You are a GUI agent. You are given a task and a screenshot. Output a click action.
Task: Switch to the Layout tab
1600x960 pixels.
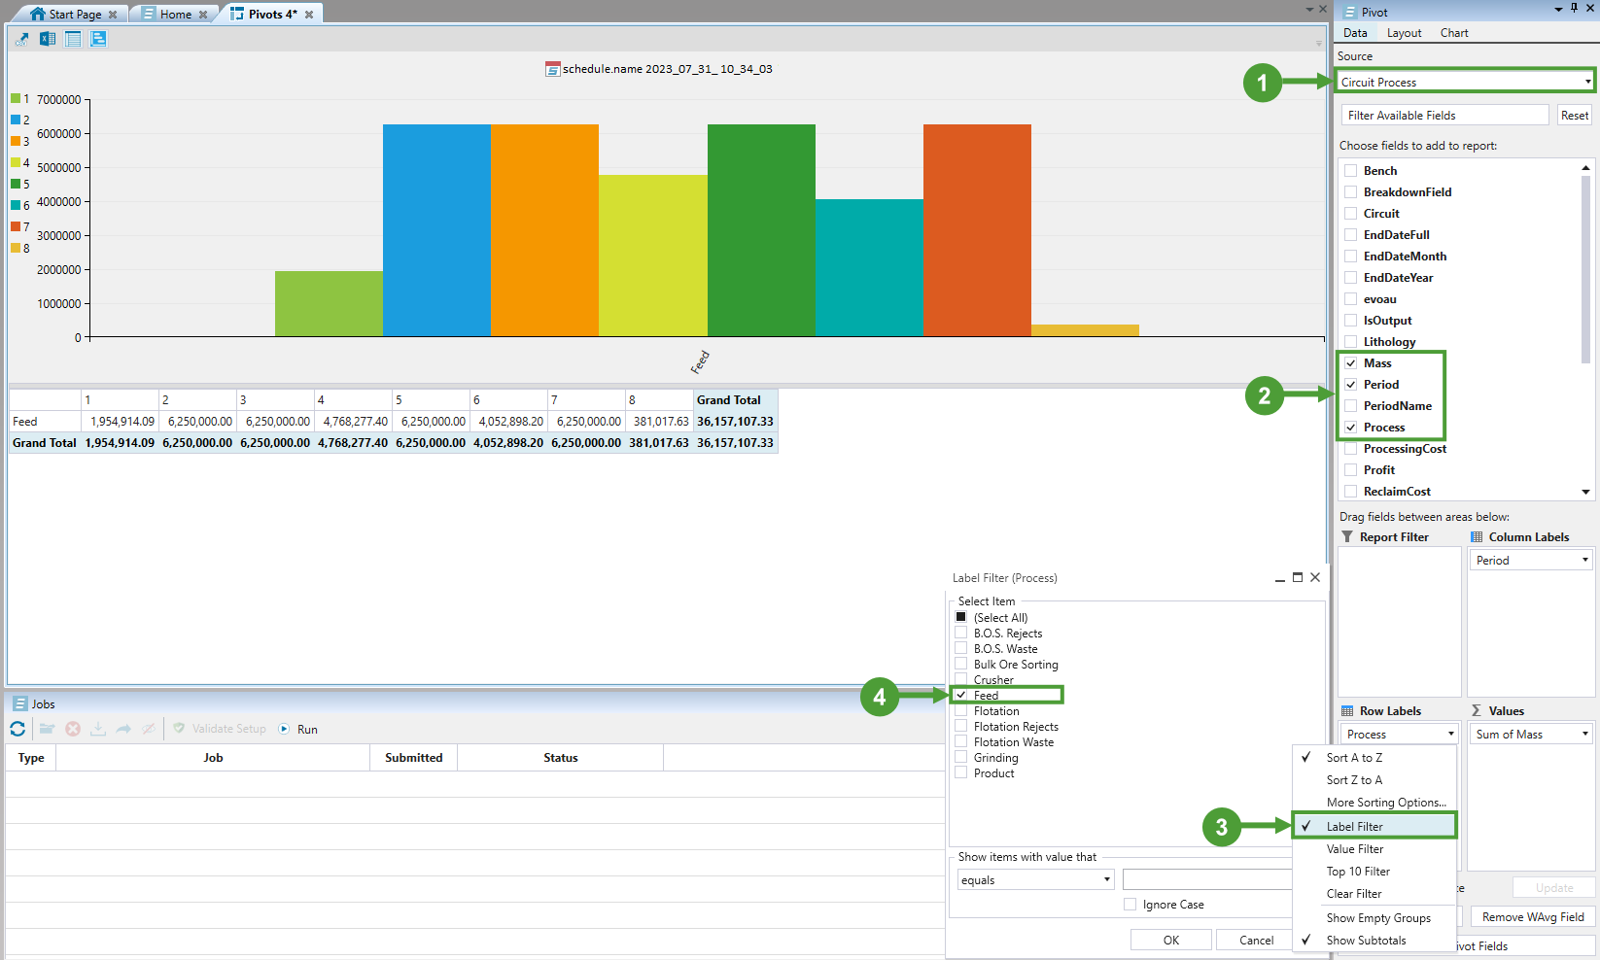pyautogui.click(x=1404, y=33)
